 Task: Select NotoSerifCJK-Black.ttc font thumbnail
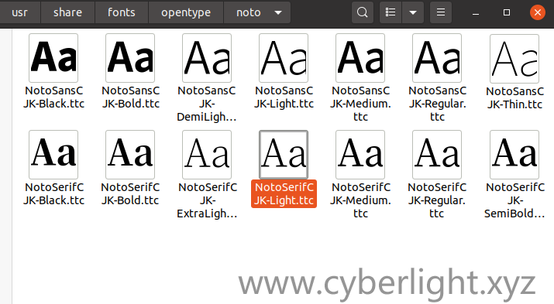click(53, 155)
